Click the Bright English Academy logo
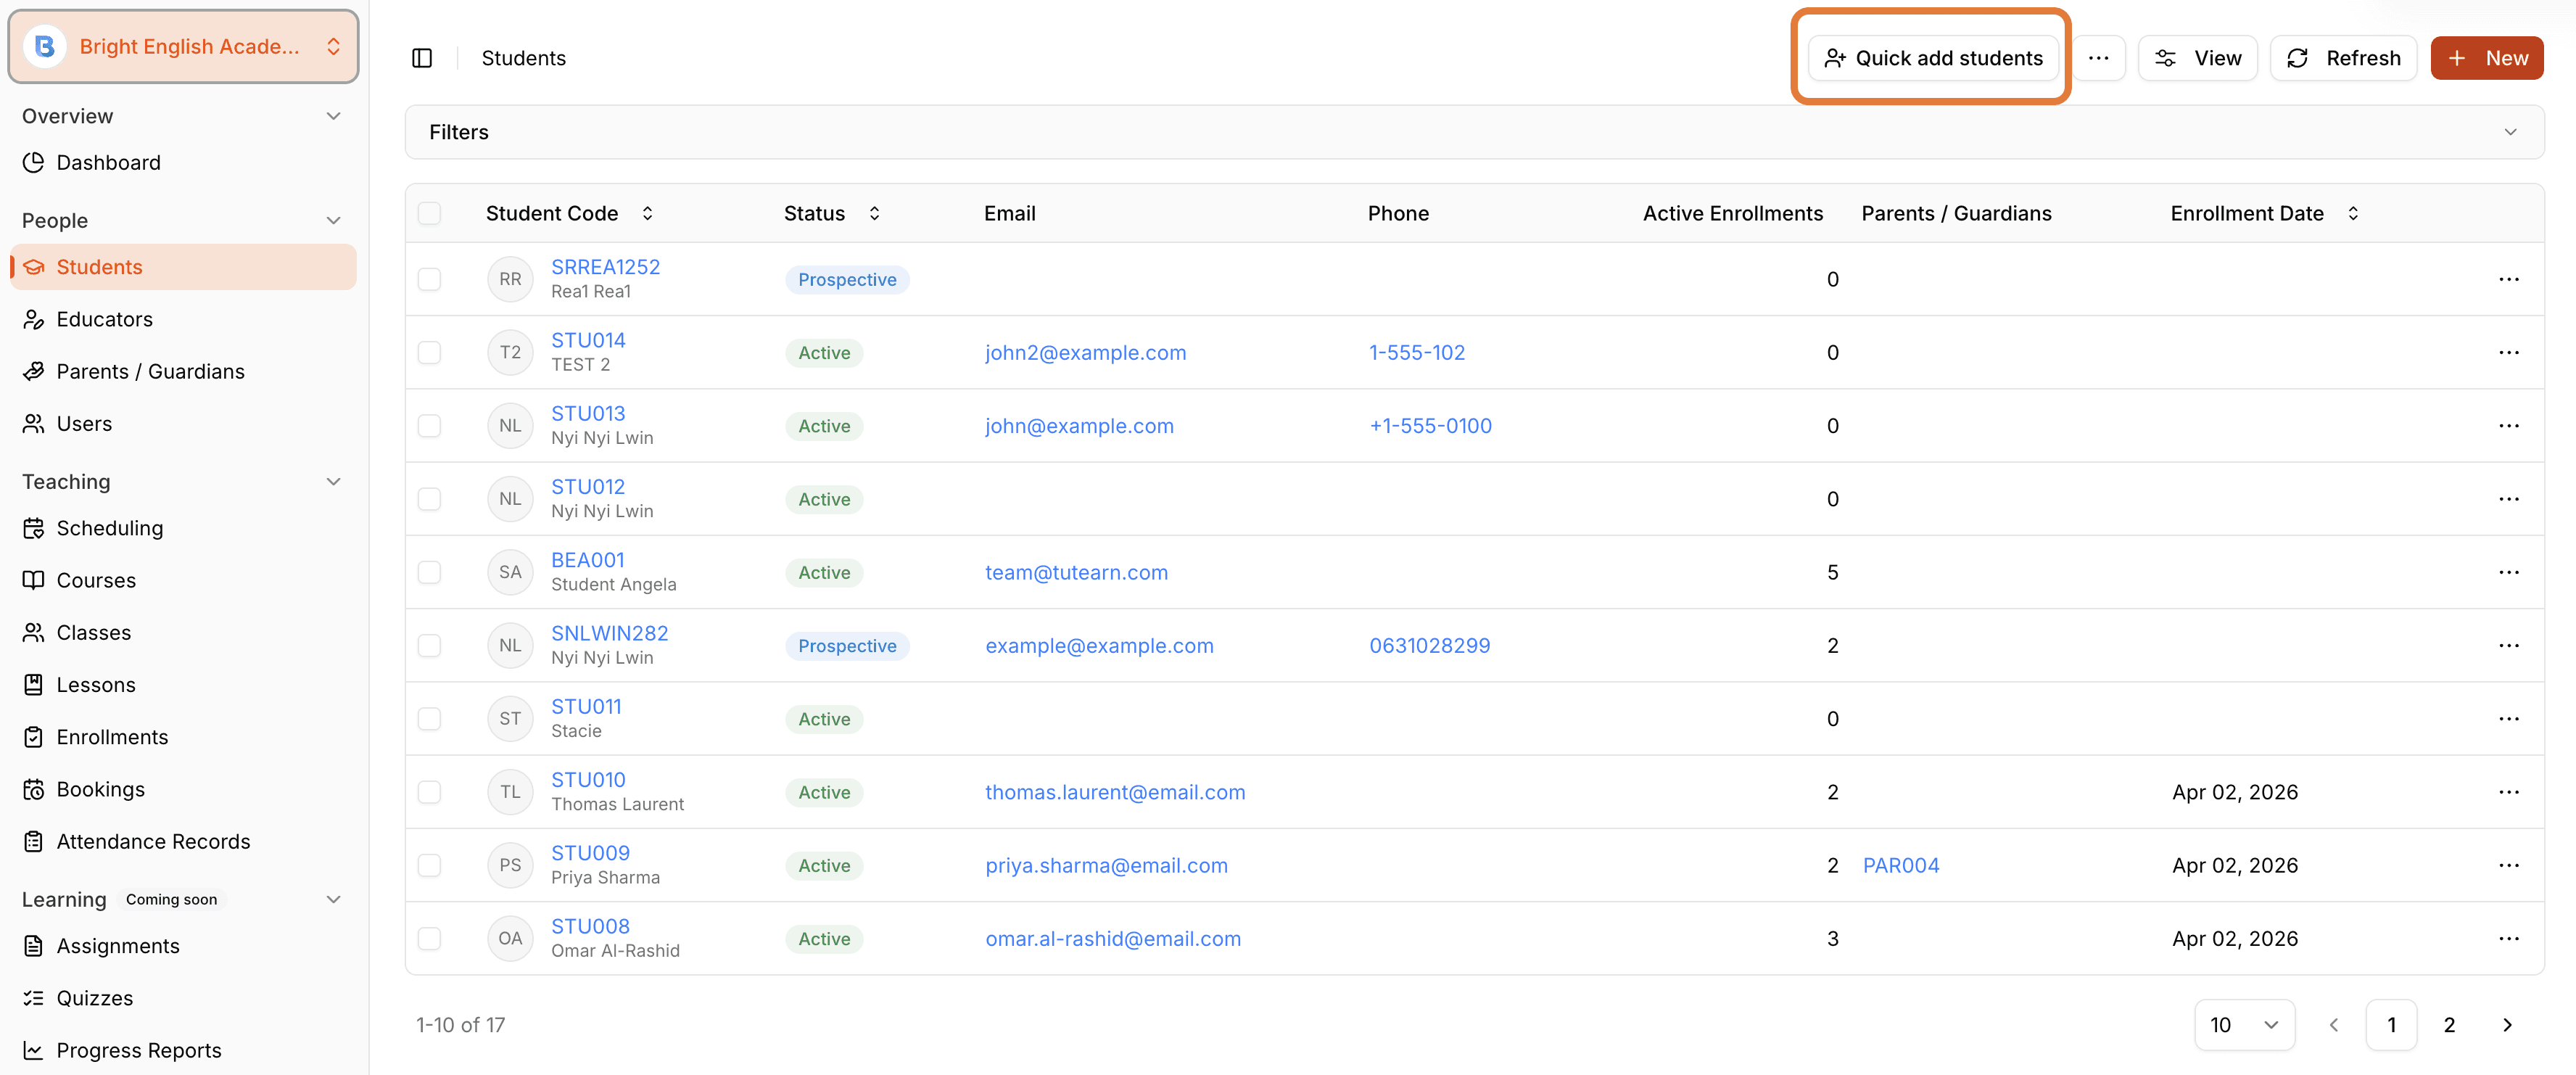 click(x=44, y=46)
